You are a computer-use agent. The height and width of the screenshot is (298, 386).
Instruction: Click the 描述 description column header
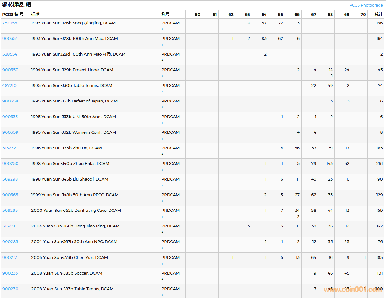35,14
